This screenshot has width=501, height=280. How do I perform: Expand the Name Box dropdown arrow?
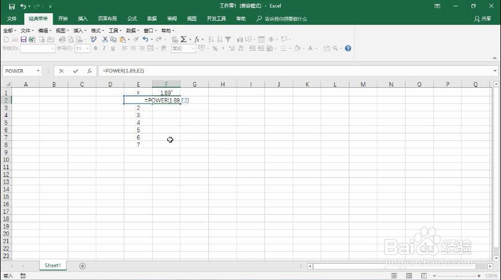[38, 71]
